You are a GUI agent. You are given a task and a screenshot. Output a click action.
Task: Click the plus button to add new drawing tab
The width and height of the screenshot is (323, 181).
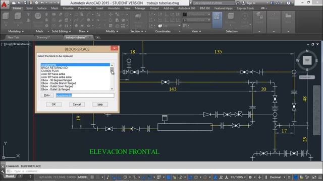(97, 38)
